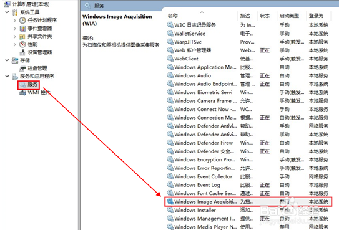The width and height of the screenshot is (339, 233).
Task: Click the 性能 monitor icon
Action: [x=22, y=44]
